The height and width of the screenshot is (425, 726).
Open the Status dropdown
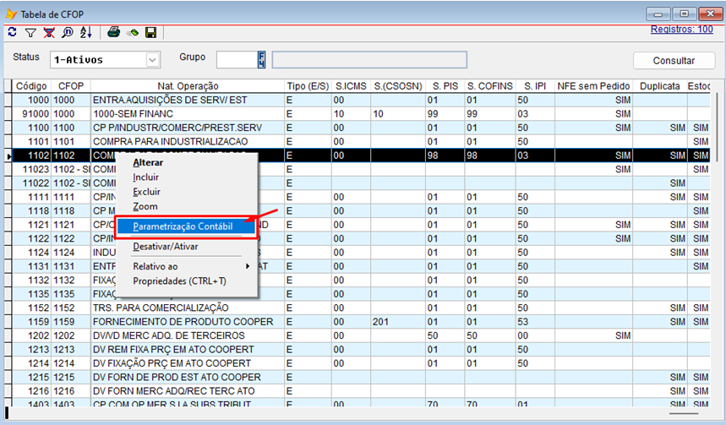[x=153, y=60]
